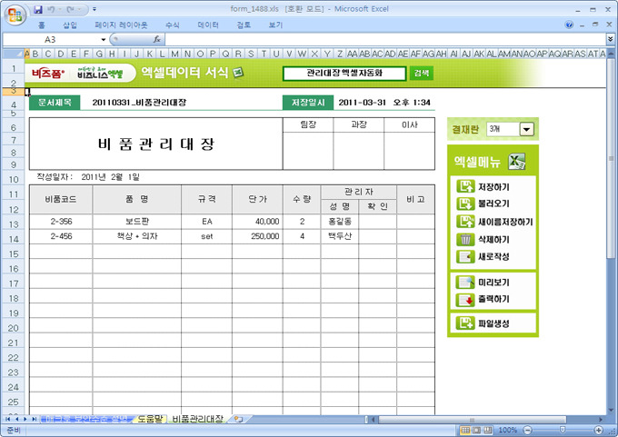Image resolution: width=618 pixels, height=437 pixels.
Task: Open the 보기 ribbon tab
Action: tap(275, 25)
